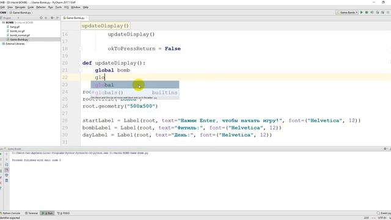This screenshot has width=391, height=220.
Task: Open Project panel settings gear
Action: click(x=52, y=18)
